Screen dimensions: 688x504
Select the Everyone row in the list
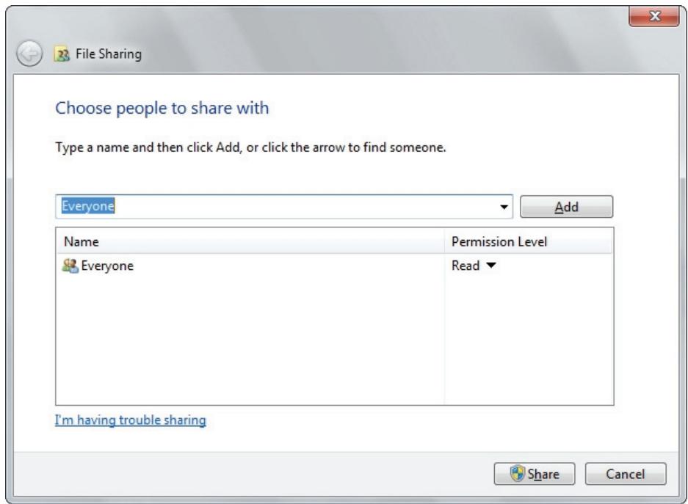334,266
